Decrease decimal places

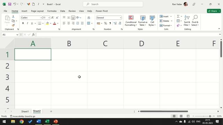(x=120, y=23)
